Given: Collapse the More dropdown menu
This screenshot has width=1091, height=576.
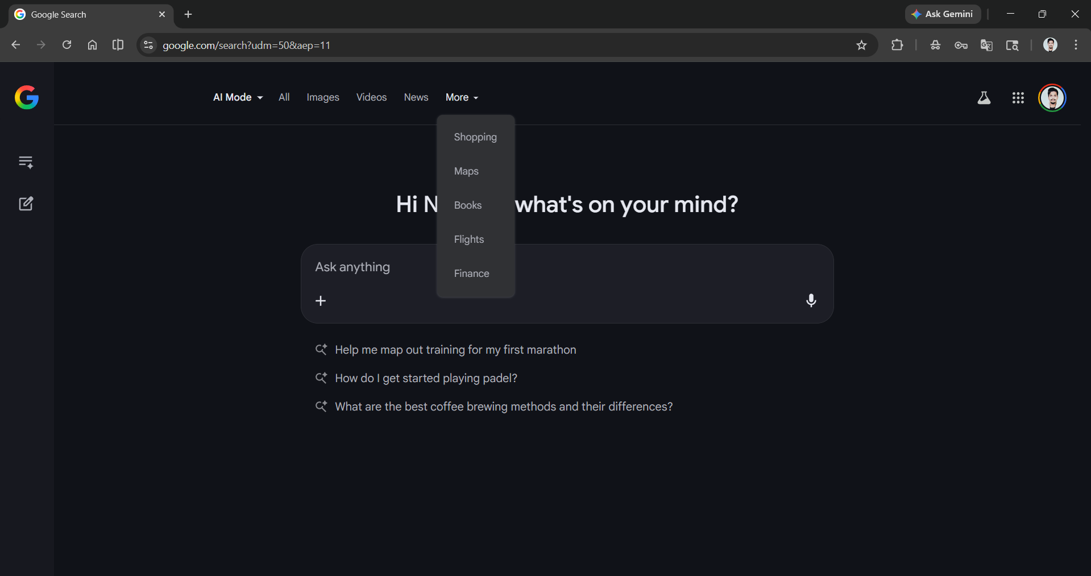Looking at the screenshot, I should 462,97.
